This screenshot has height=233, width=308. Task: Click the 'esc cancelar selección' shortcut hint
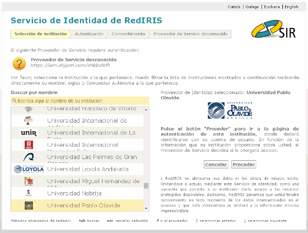(x=127, y=221)
